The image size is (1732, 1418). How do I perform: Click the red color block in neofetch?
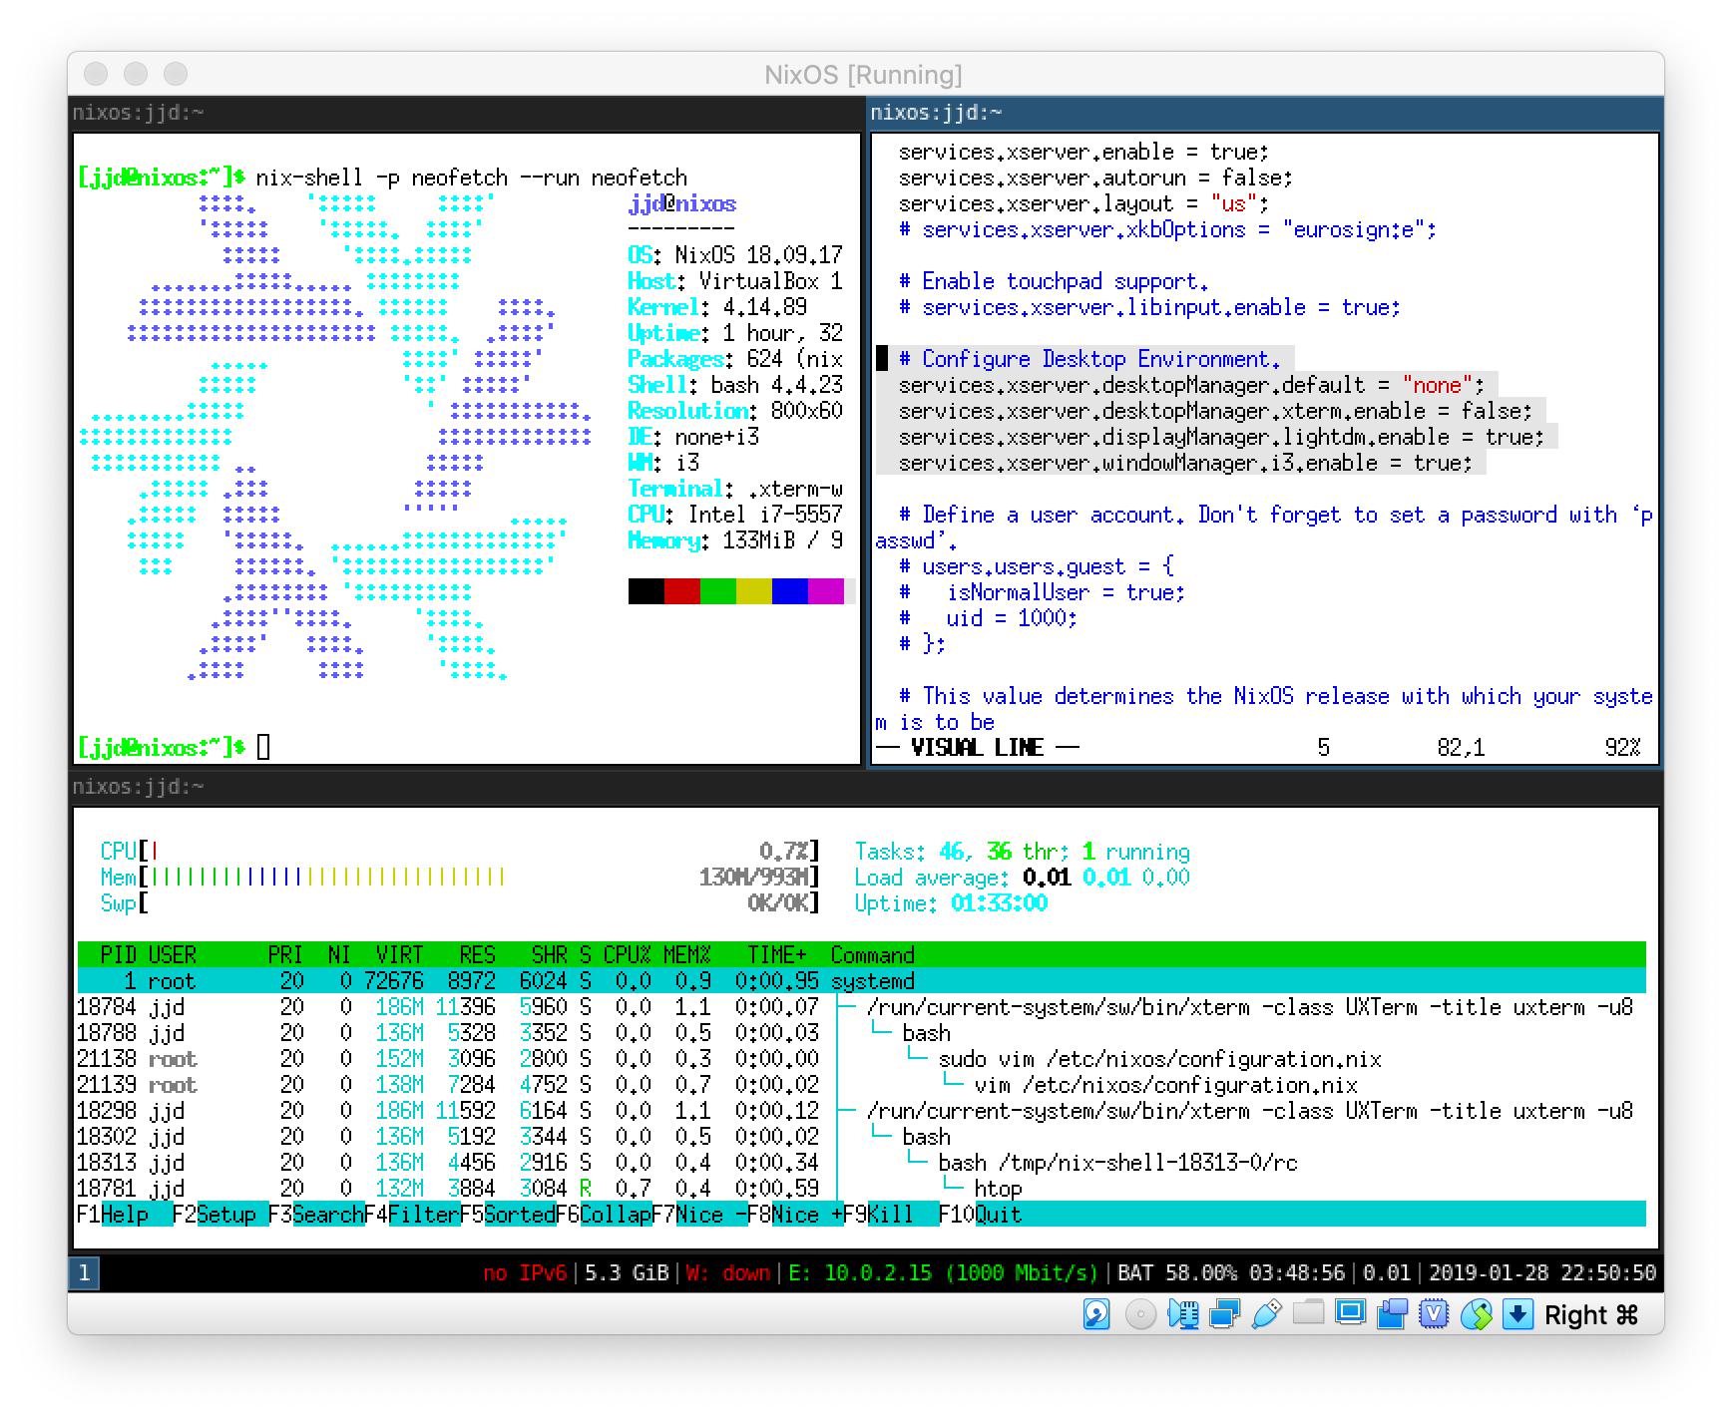coord(681,591)
